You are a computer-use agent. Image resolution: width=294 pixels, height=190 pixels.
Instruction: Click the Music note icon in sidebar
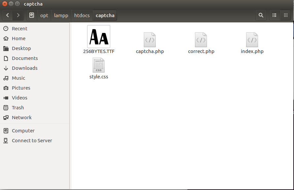click(6, 78)
